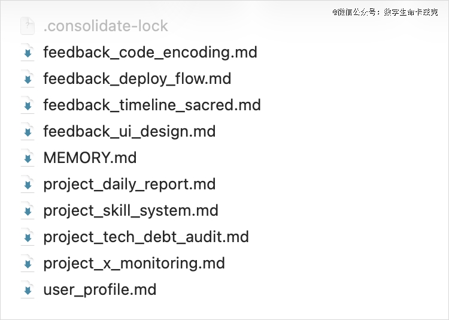The width and height of the screenshot is (449, 320).
Task: Click the markdown icon beside MEMORY.md
Action: 27,158
